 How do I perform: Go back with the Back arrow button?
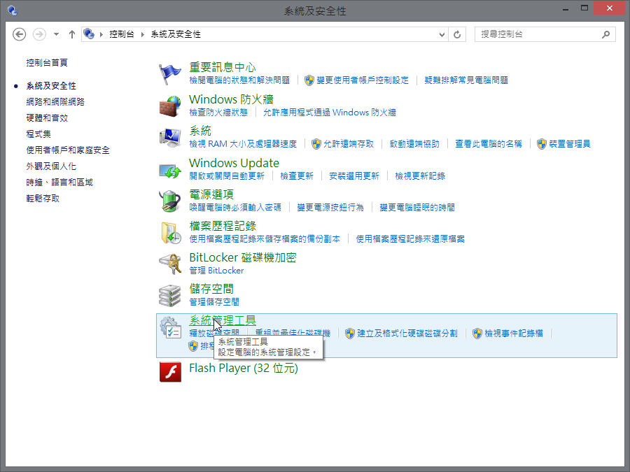point(19,34)
